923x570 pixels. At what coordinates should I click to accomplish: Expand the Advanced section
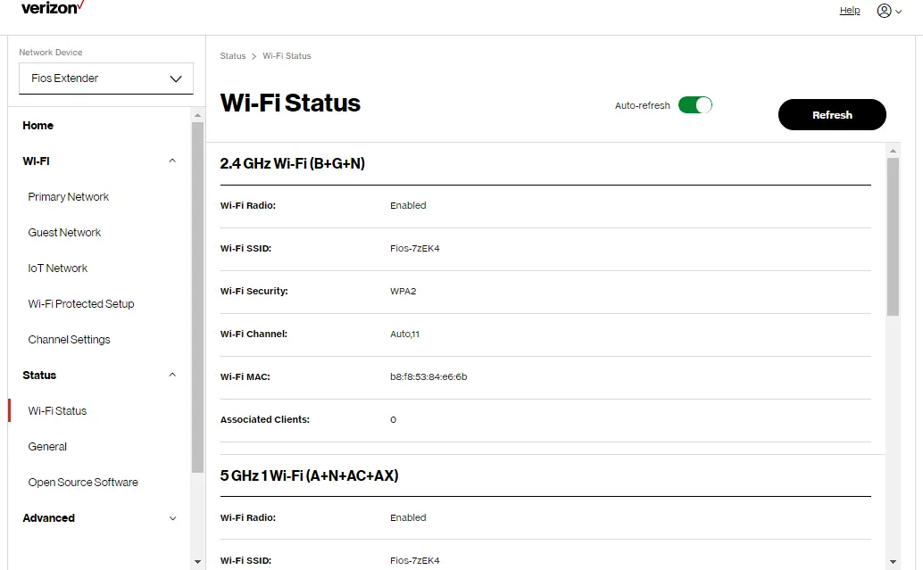click(x=172, y=518)
